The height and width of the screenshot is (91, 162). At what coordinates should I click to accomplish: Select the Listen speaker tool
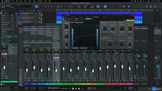(58, 7)
